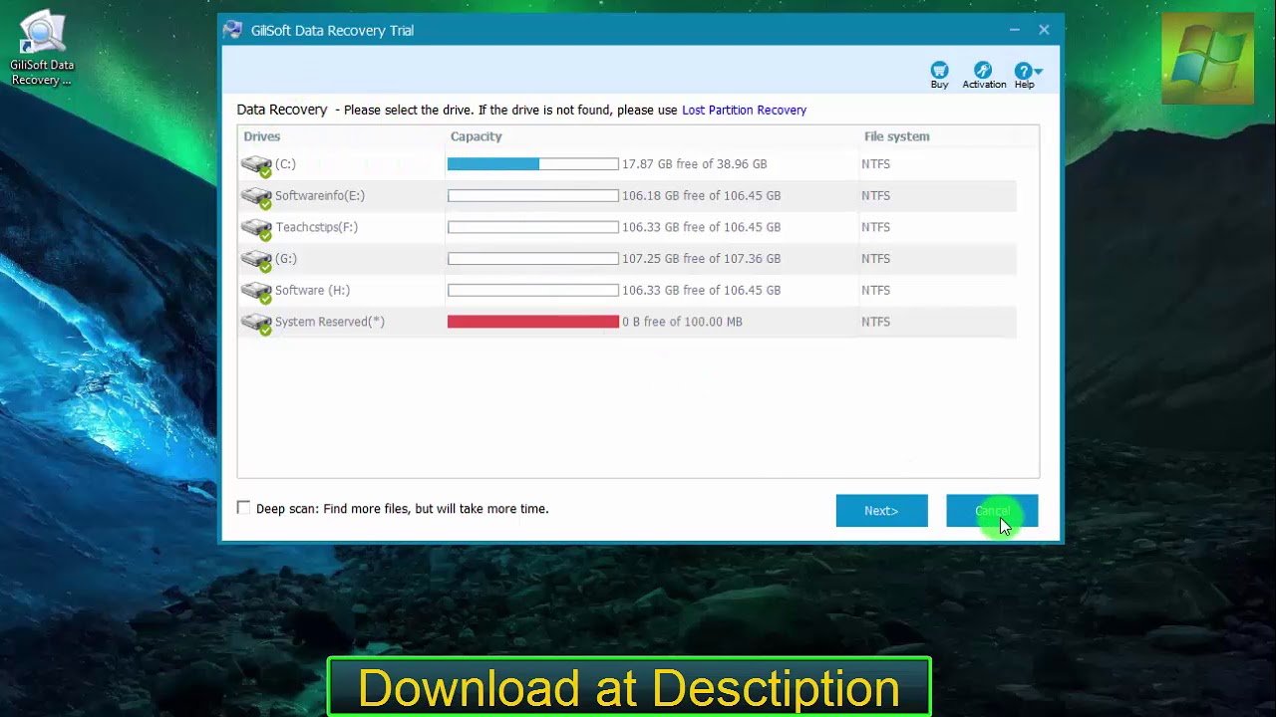Open GiliSoft Data Recovery desktop shortcut
Image resolution: width=1276 pixels, height=717 pixels.
pos(42,48)
